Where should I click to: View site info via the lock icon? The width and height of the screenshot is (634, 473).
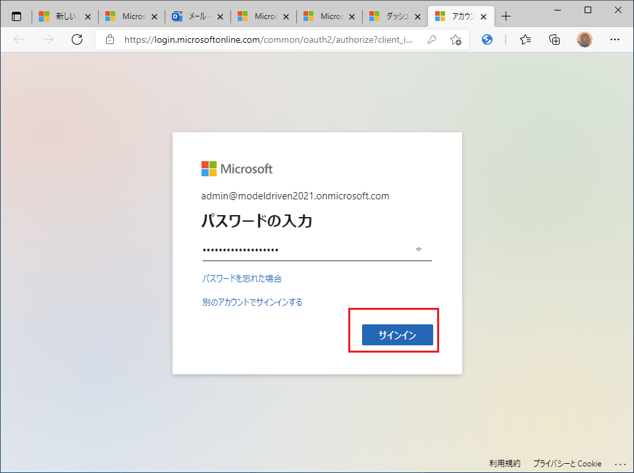click(109, 39)
